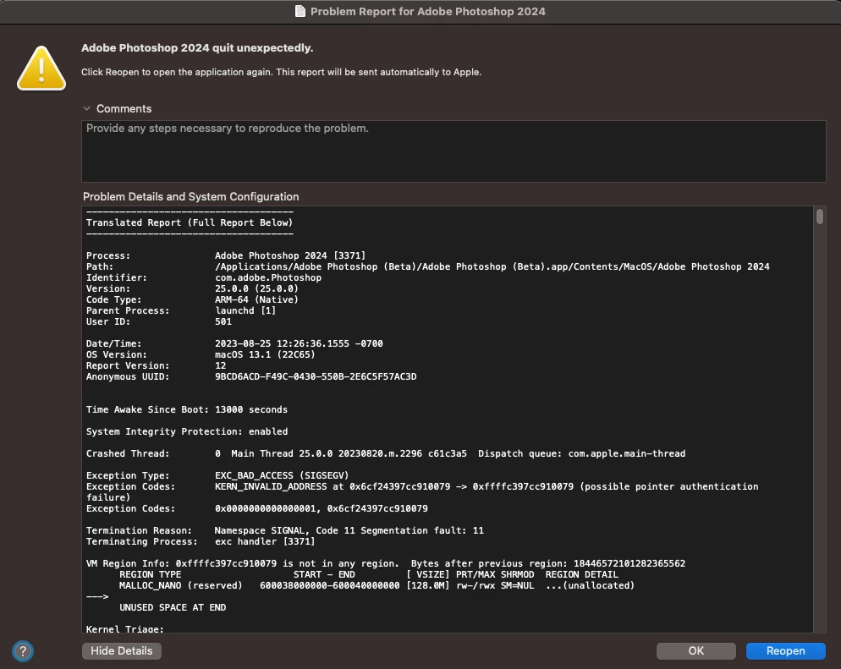
Task: Reopen Adobe Photoshop 2024
Action: coord(785,650)
